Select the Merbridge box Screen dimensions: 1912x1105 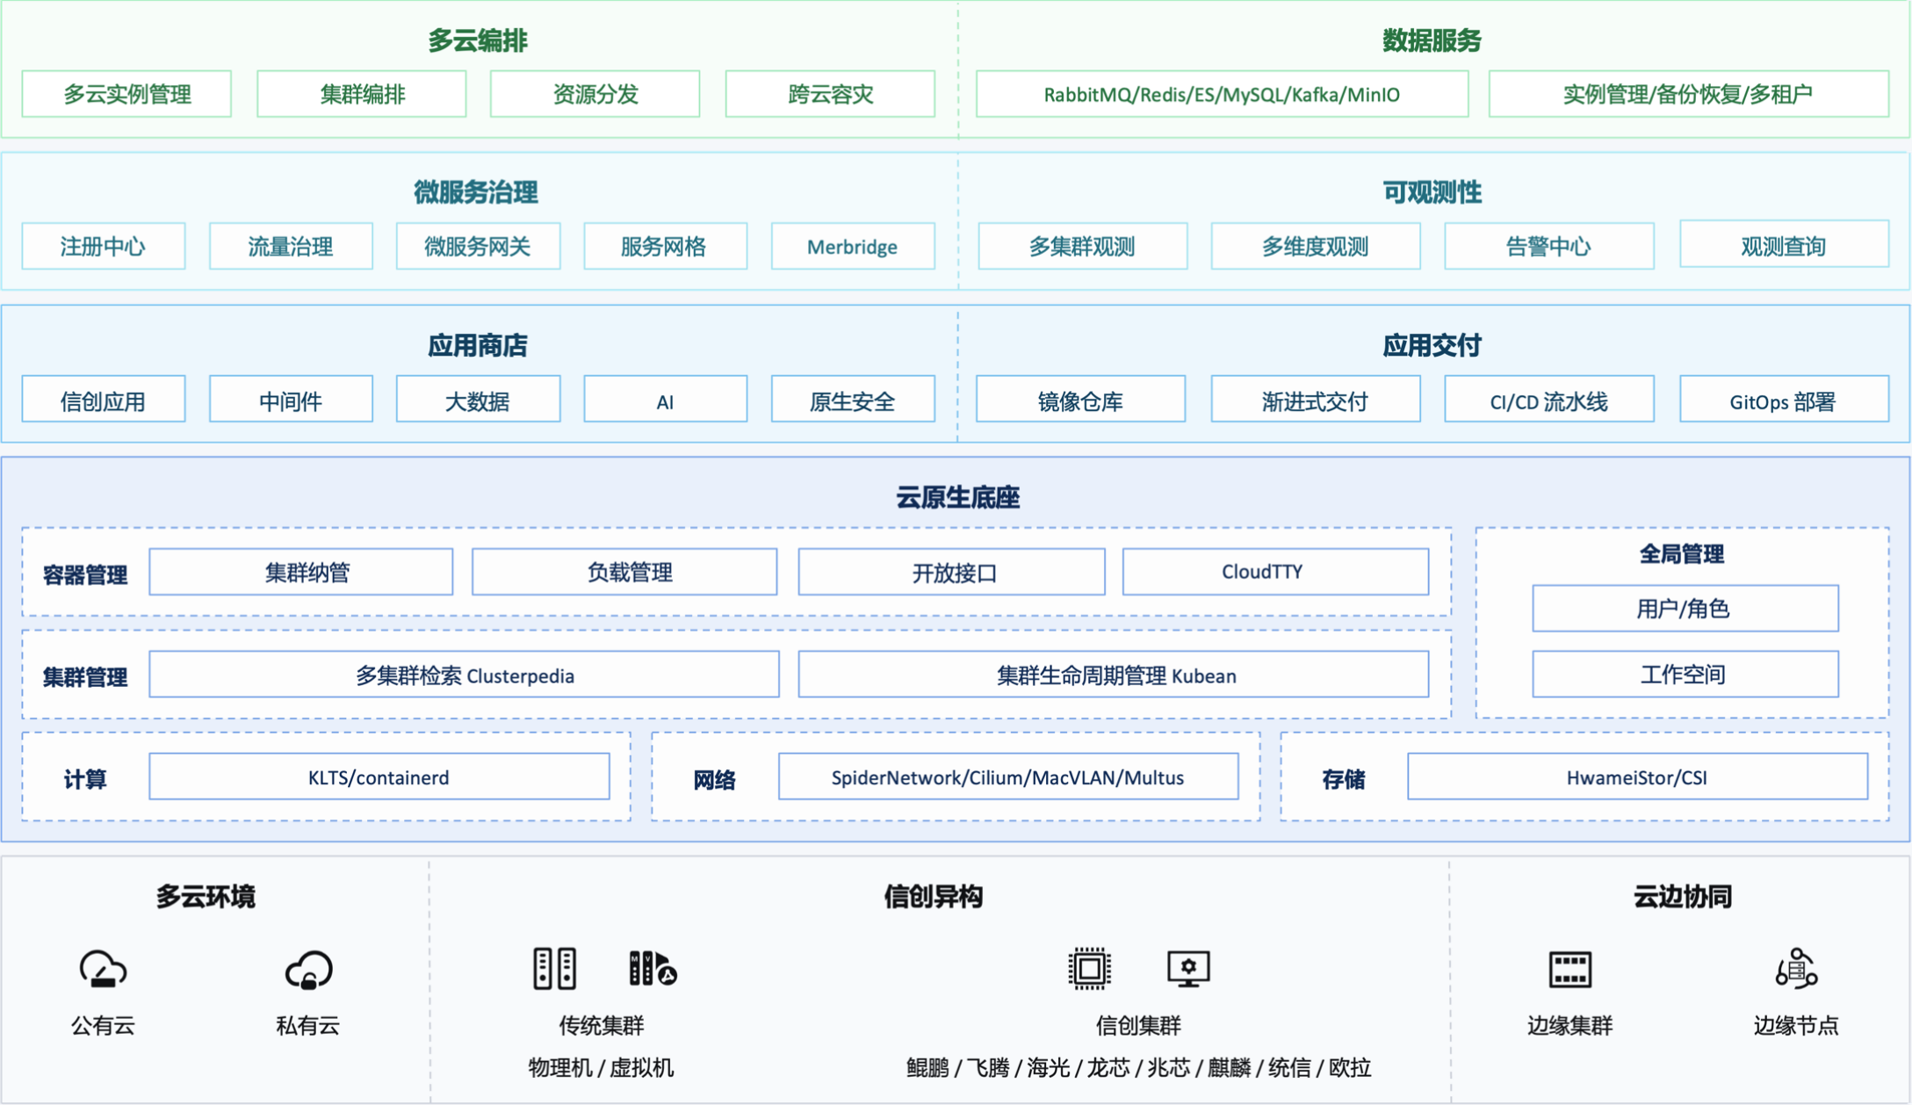[853, 246]
